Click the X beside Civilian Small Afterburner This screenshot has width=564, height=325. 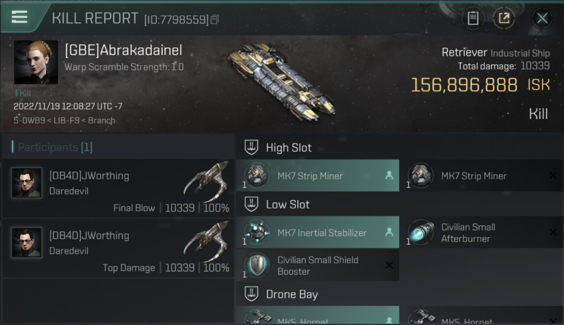pos(553,232)
